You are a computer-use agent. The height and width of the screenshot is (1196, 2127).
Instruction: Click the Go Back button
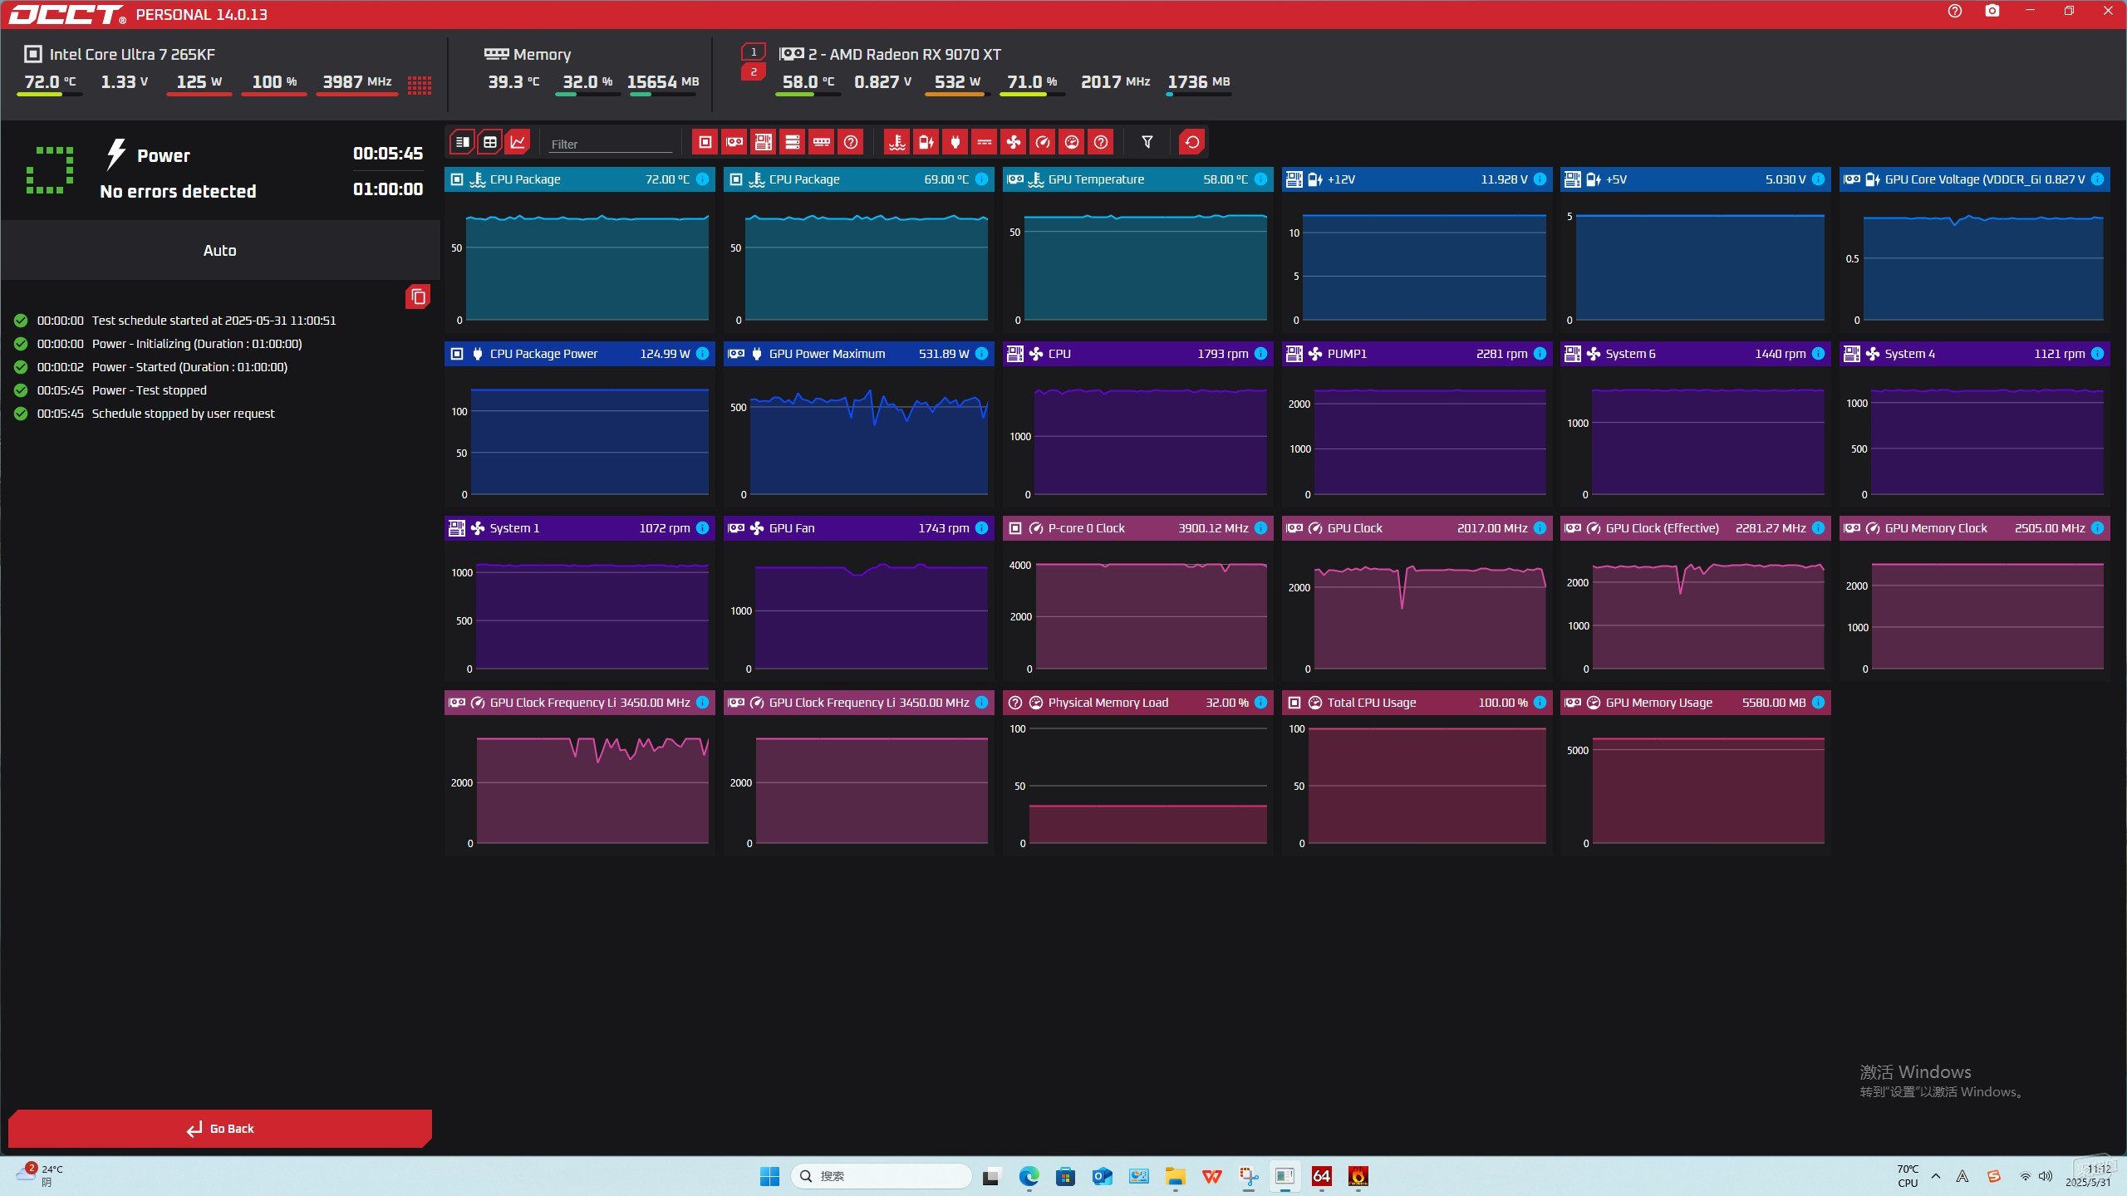[x=220, y=1129]
